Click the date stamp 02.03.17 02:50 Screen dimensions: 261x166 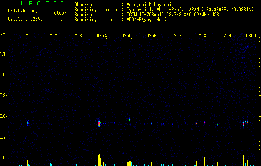(25, 19)
